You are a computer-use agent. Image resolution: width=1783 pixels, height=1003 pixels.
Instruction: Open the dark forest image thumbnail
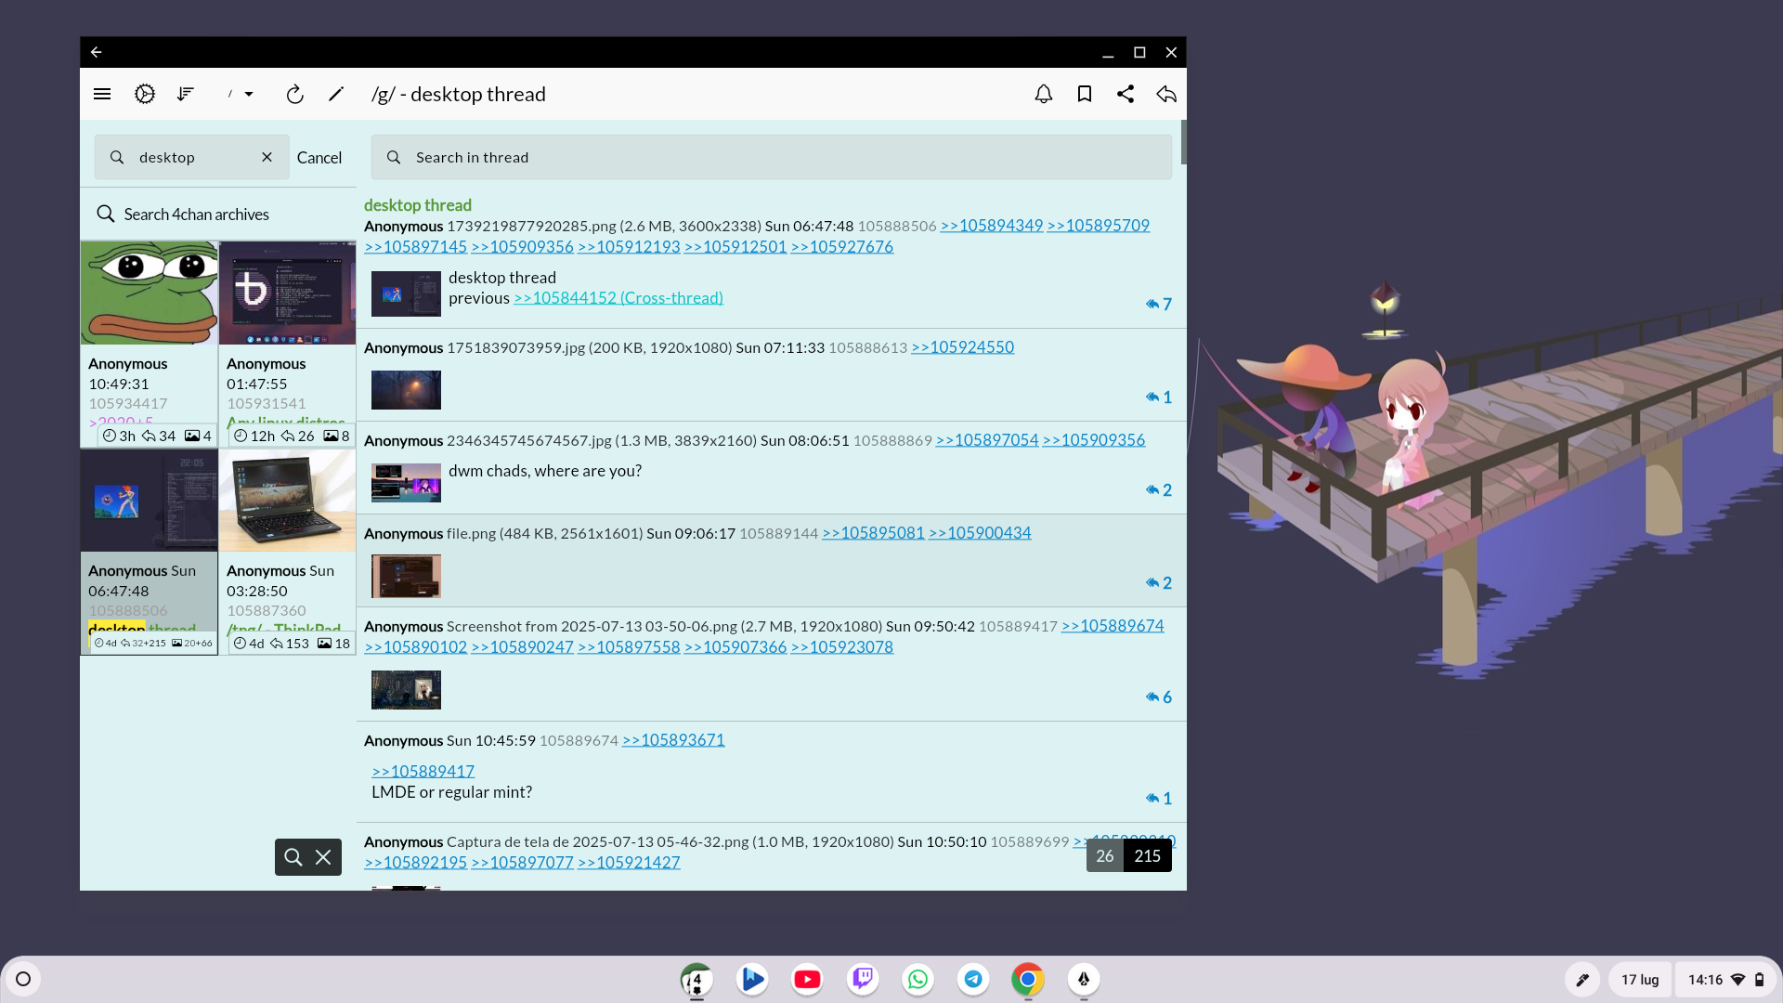406,390
